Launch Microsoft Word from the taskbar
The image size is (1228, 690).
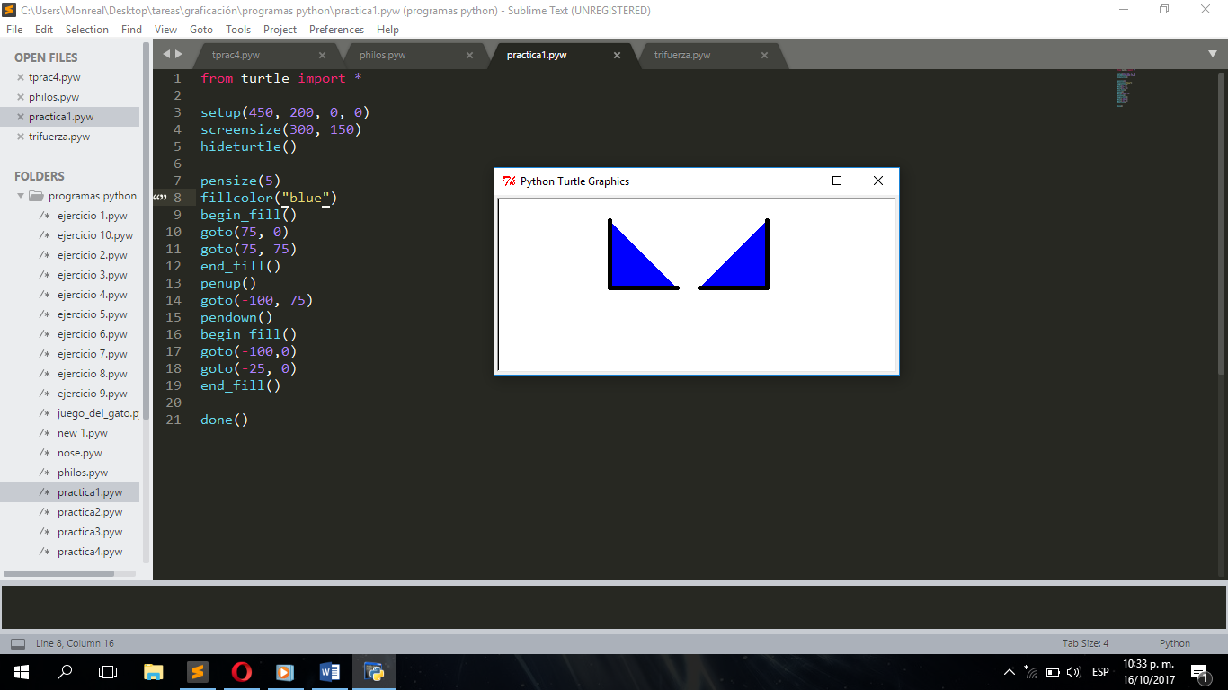pos(329,671)
